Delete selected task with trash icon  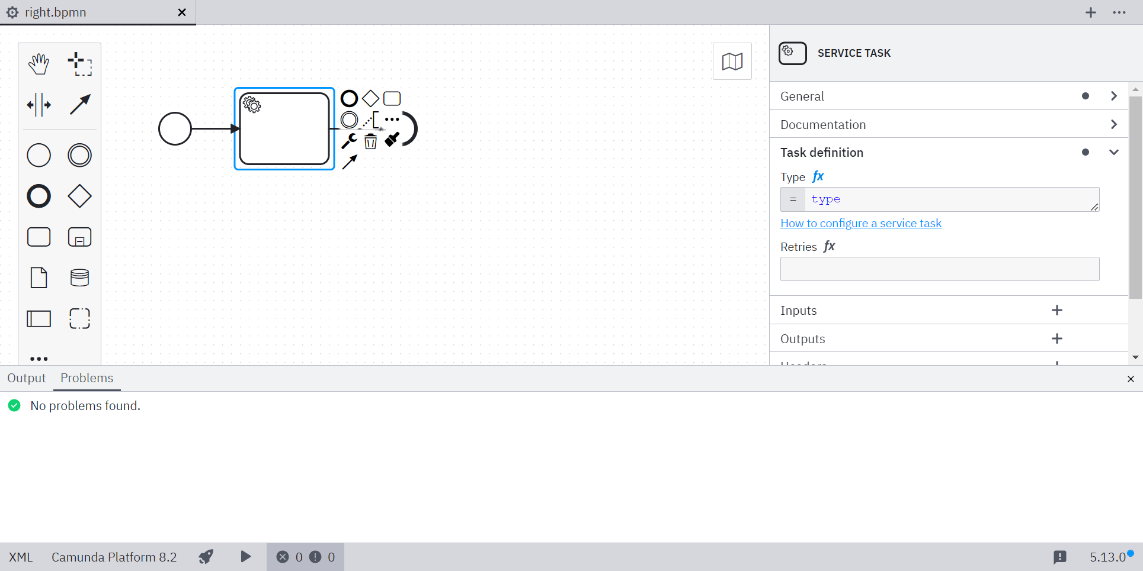tap(371, 141)
